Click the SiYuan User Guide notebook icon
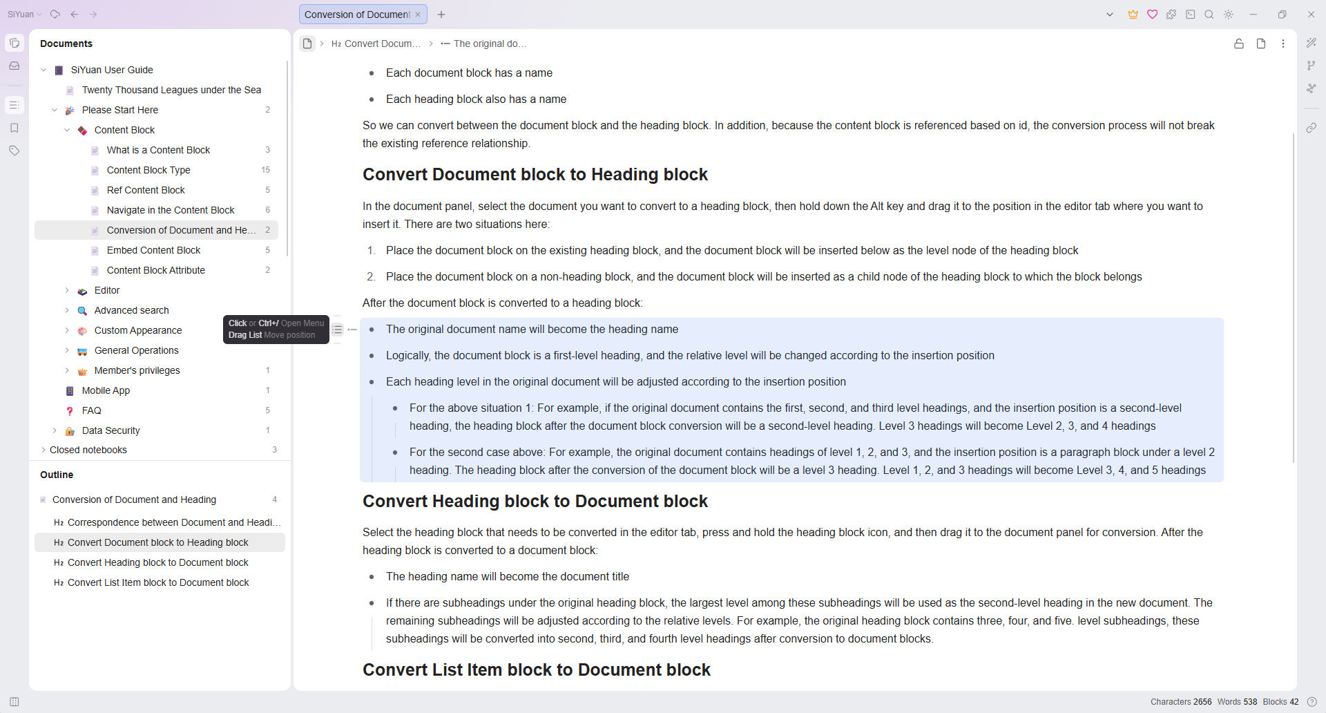 tap(59, 70)
